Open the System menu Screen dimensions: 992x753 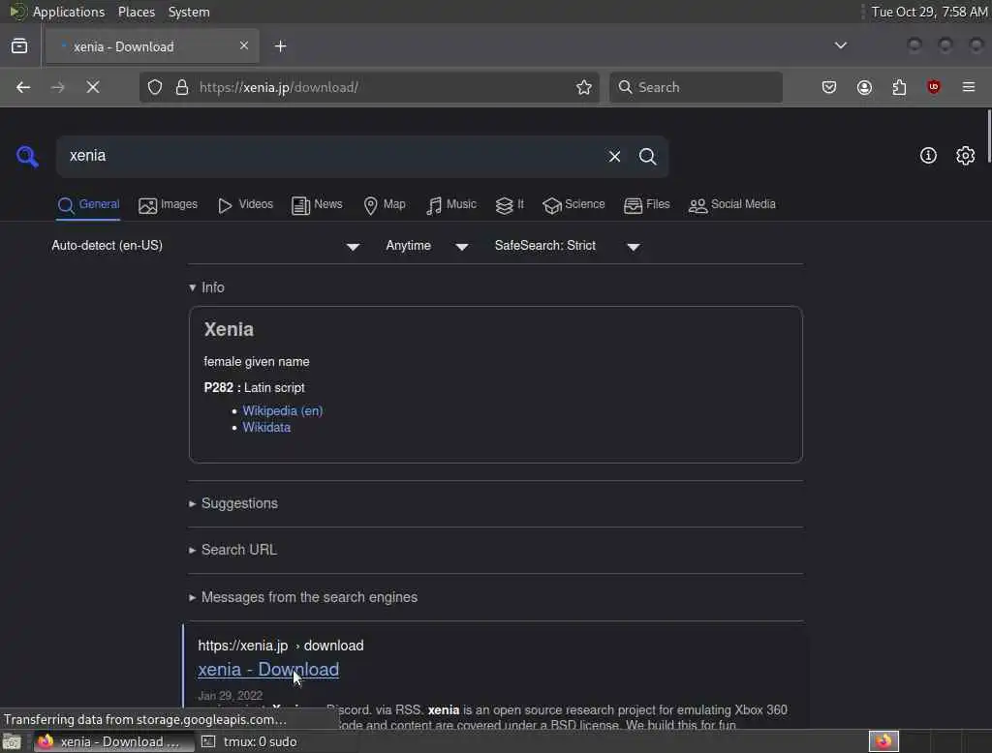pos(189,12)
